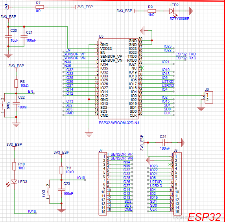
Task: Click the TXD0 pin name in U5
Action: tap(132, 57)
